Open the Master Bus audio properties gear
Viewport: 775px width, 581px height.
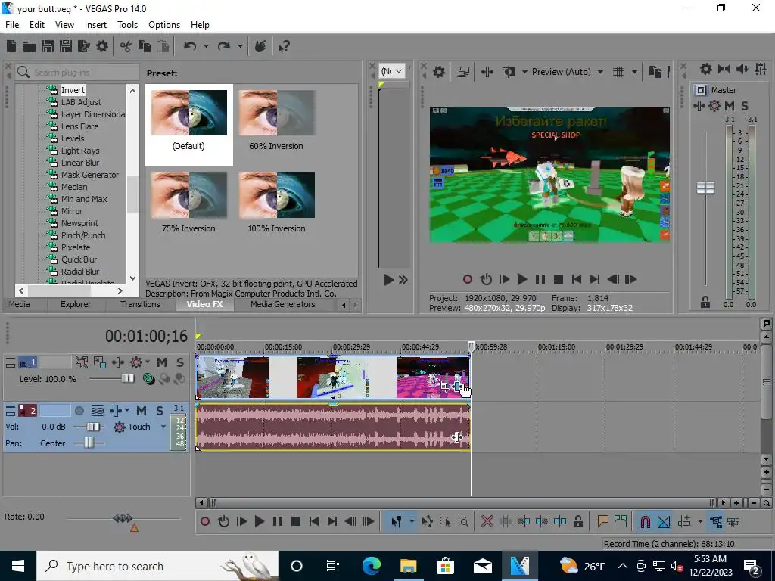(706, 69)
